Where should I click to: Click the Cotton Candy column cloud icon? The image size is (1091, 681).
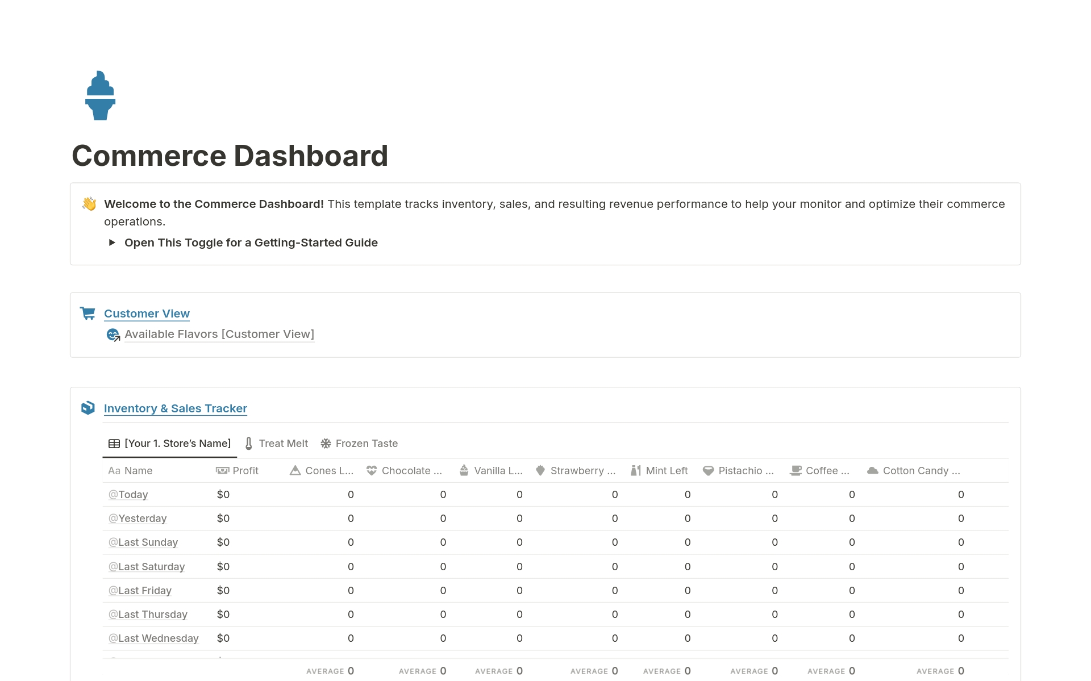[872, 470]
